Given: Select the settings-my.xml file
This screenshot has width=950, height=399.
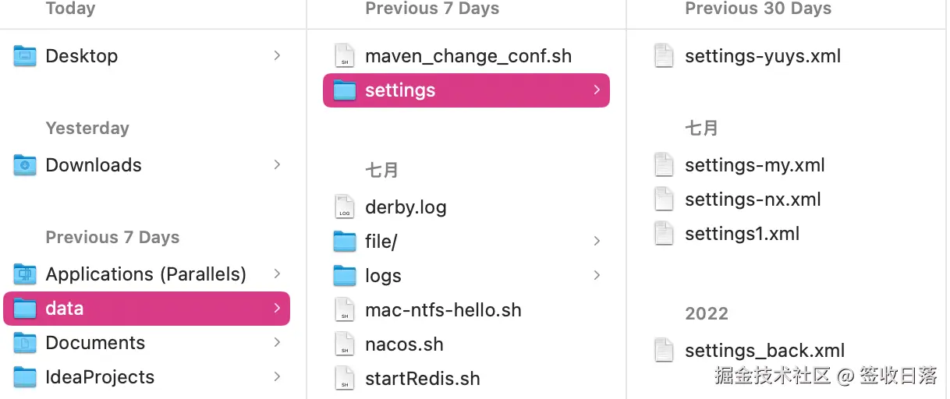Looking at the screenshot, I should click(x=754, y=165).
